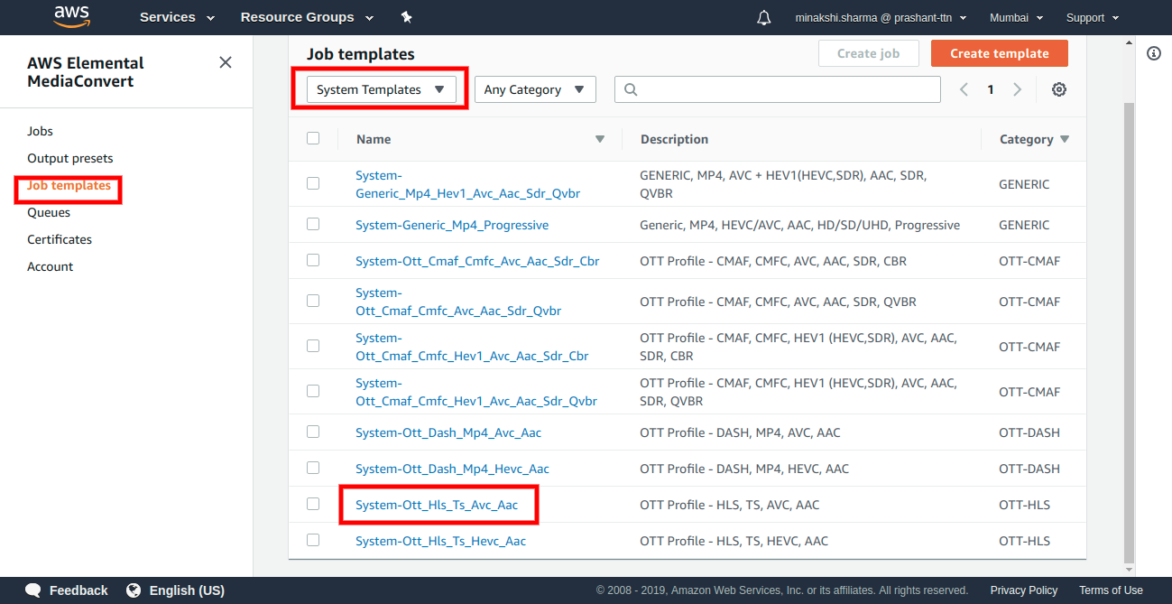
Task: Click the AWS logo home icon
Action: (71, 16)
